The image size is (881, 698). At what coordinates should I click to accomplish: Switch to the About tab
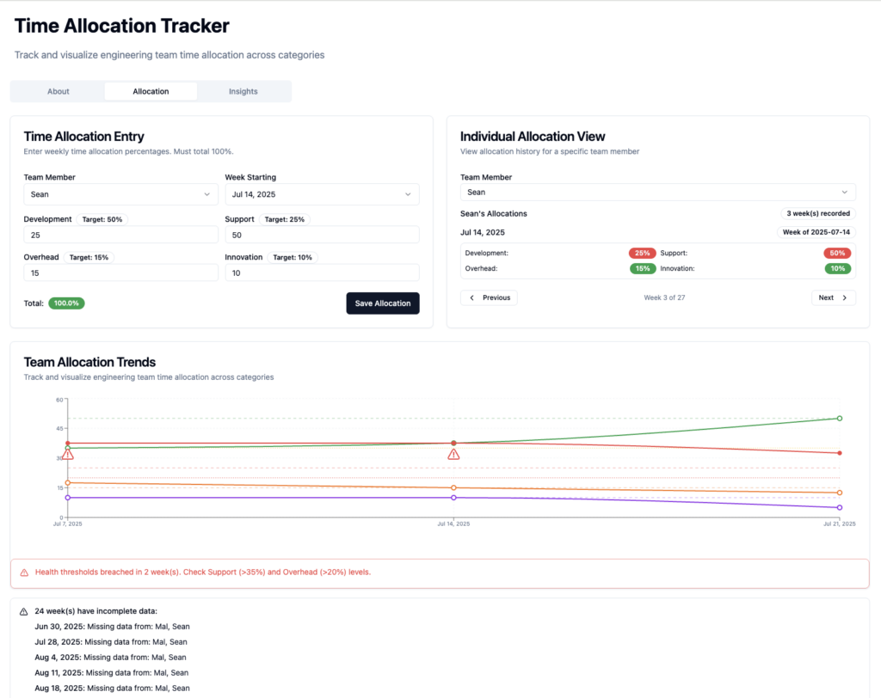tap(59, 91)
